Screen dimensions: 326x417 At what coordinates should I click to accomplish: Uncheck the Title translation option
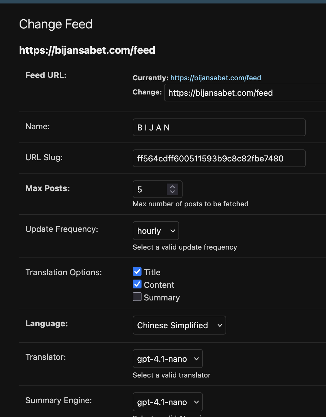pyautogui.click(x=137, y=271)
